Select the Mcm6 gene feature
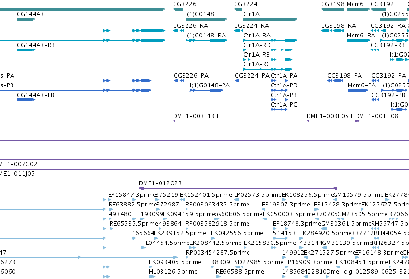This screenshot has height=279, width=409. click(x=359, y=9)
